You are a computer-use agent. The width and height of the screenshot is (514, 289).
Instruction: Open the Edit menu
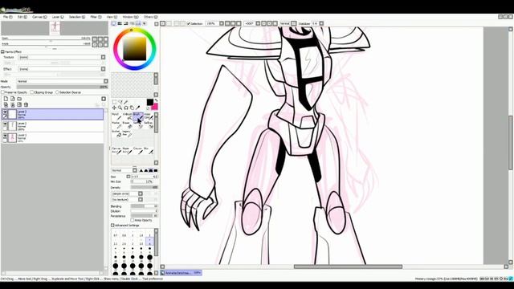pyautogui.click(x=22, y=17)
